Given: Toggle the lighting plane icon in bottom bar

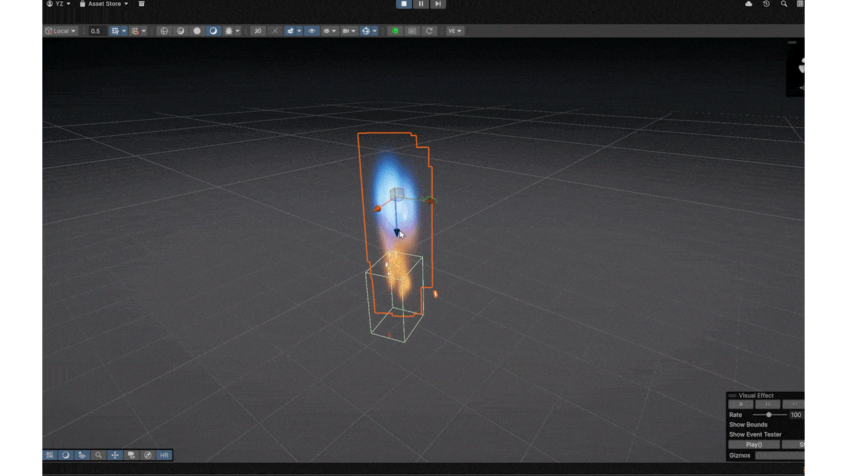Looking at the screenshot, I should click(x=82, y=455).
